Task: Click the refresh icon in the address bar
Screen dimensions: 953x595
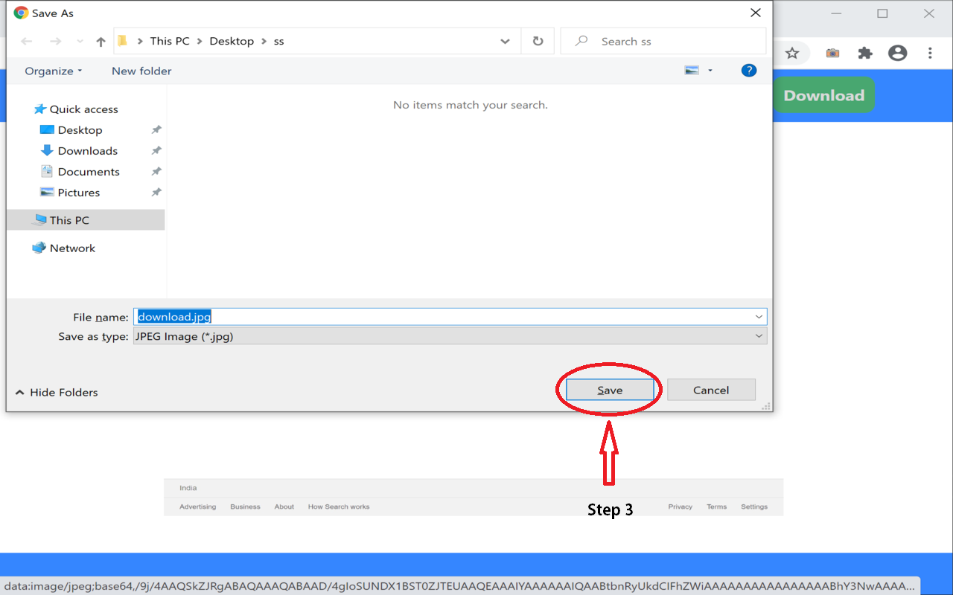Action: click(x=538, y=41)
